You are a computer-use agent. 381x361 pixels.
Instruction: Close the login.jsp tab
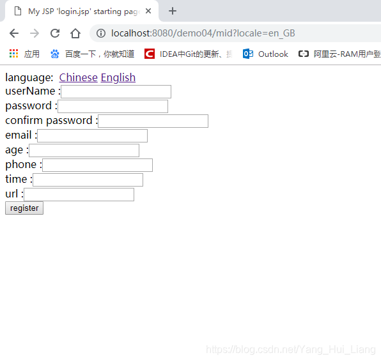coord(148,11)
